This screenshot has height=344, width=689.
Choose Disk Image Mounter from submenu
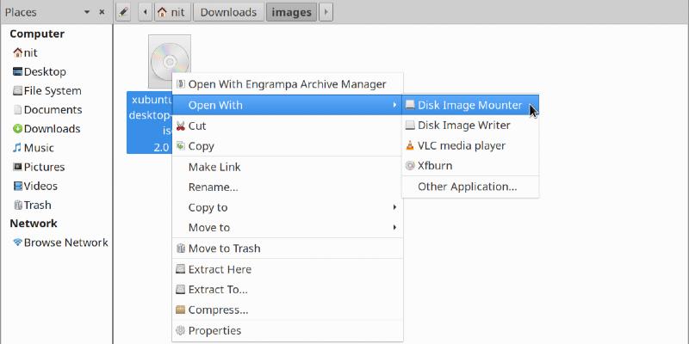(x=469, y=105)
